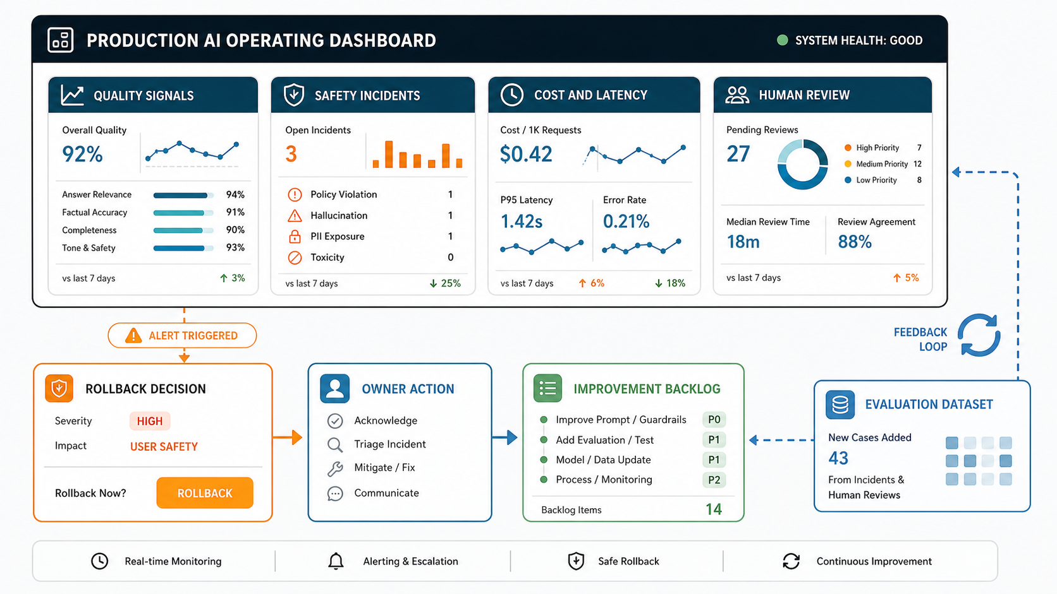This screenshot has width=1057, height=594.
Task: Open the Quality Signals panel header
Action: 153,95
